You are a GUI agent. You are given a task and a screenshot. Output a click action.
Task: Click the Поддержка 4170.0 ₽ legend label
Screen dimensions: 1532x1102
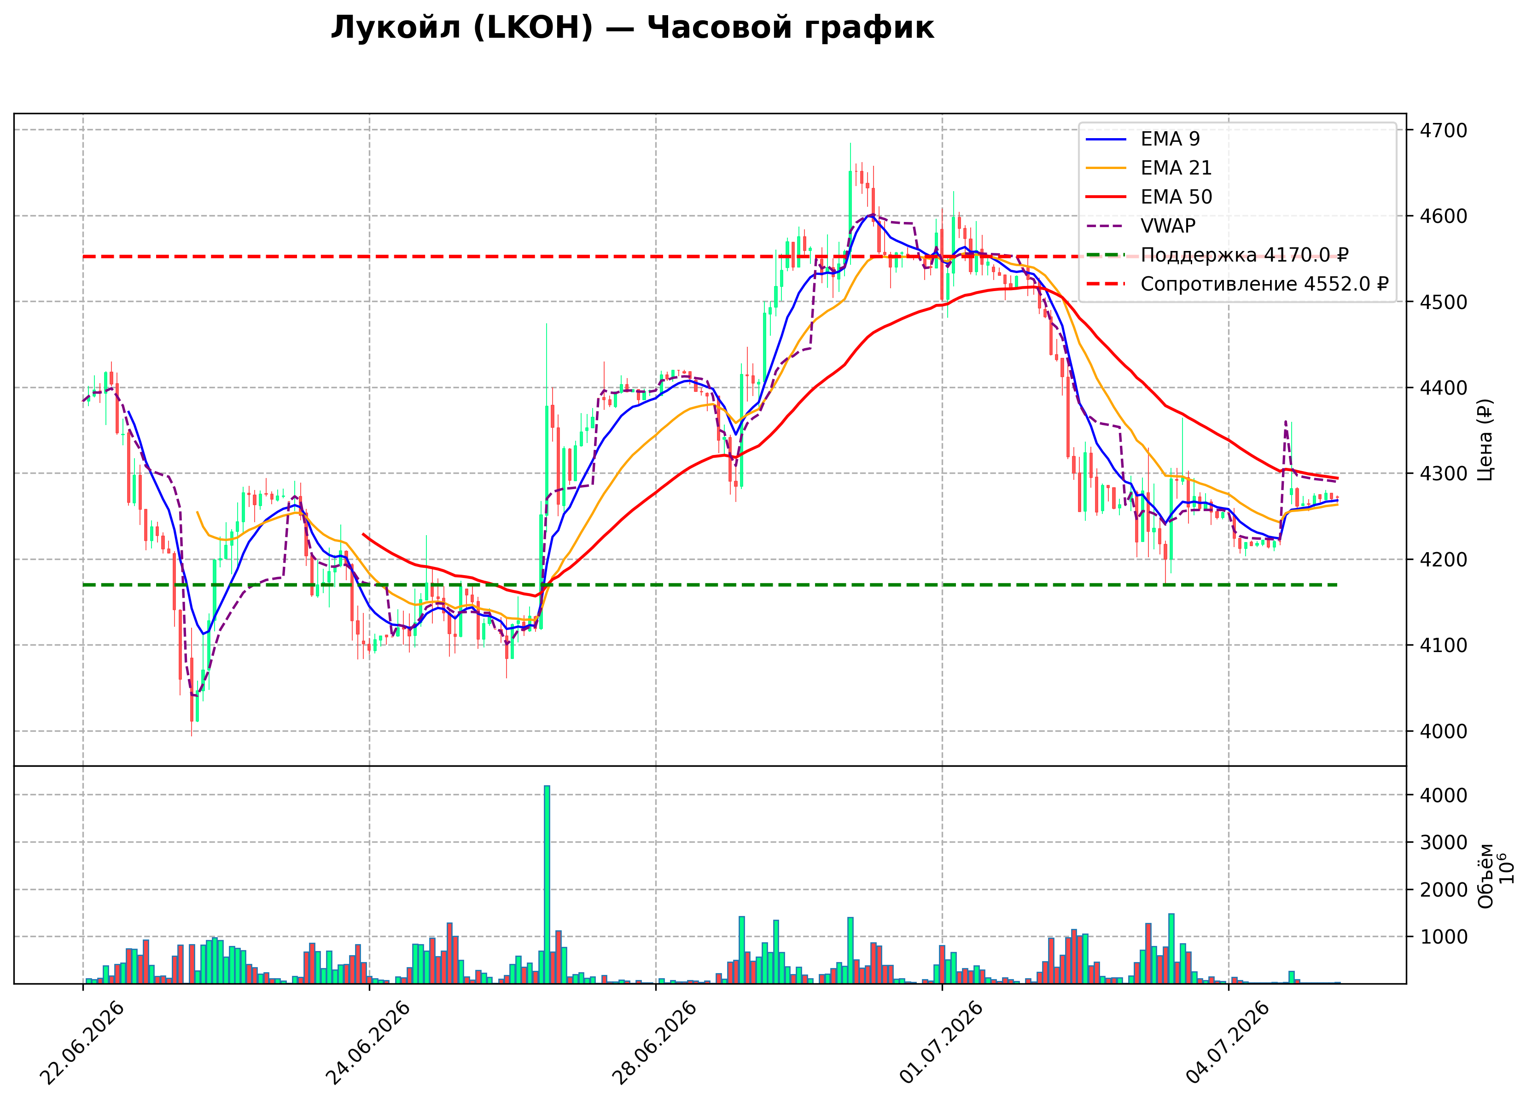pyautogui.click(x=1244, y=256)
